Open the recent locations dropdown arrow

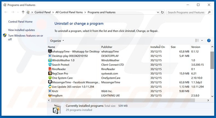point(18,12)
